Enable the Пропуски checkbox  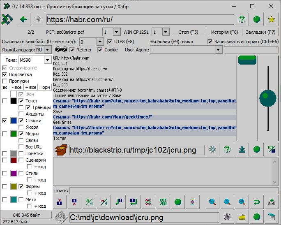(x=5, y=81)
